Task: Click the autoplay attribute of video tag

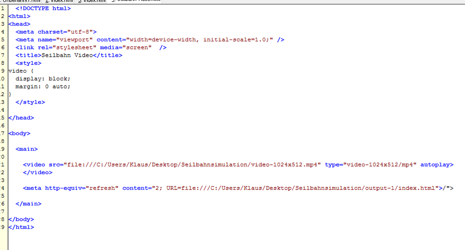Action: coord(436,165)
